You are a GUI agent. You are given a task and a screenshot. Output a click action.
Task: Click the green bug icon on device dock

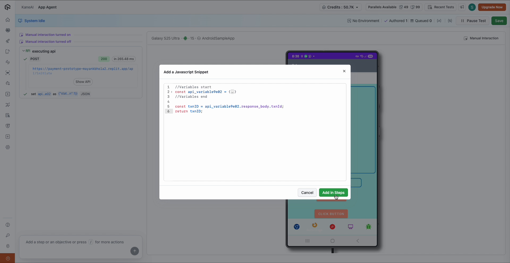tap(369, 227)
